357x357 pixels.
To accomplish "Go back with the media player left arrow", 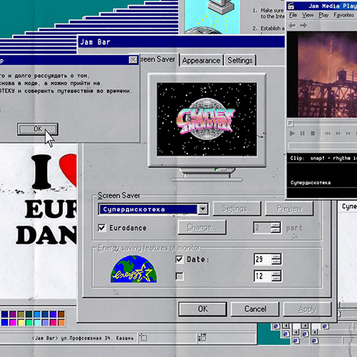I will tap(292, 25).
